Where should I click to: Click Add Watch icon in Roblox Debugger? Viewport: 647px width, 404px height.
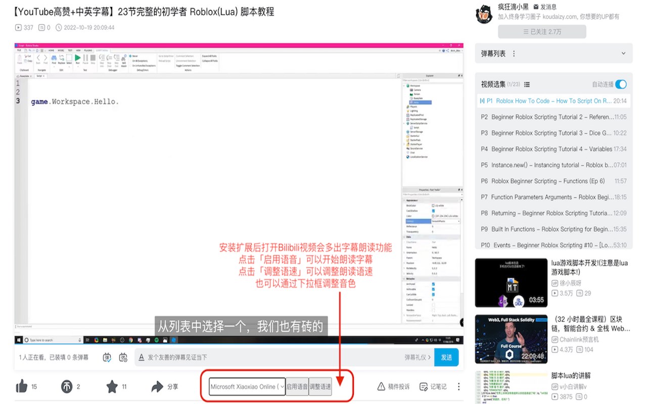[x=123, y=58]
